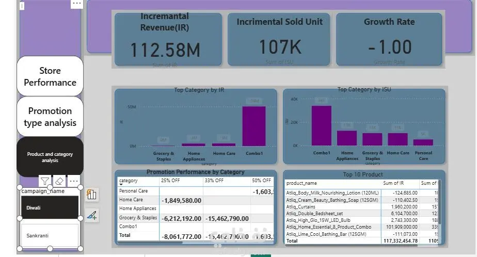Click the filter funnel icon above slicer
477x257 pixels.
click(x=45, y=181)
